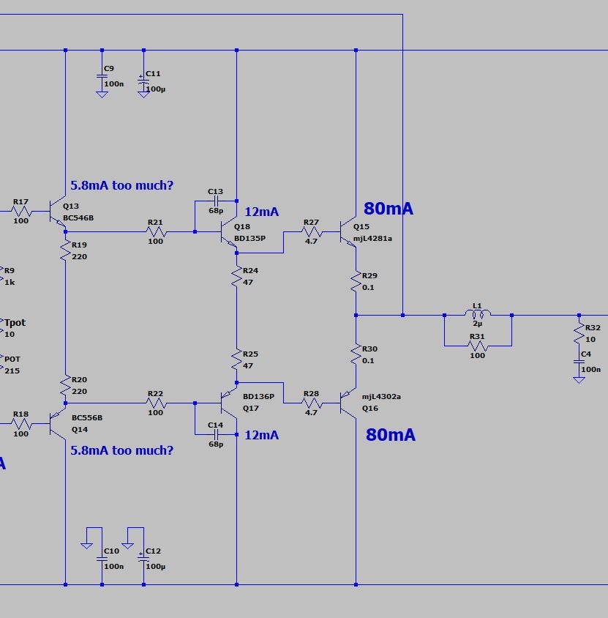
Task: Select resistor R22 symbol
Action: pos(157,403)
